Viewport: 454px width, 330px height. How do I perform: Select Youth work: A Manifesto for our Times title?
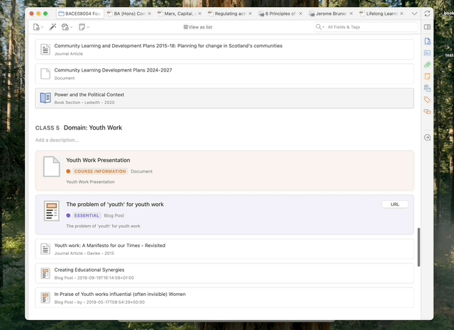(x=110, y=246)
